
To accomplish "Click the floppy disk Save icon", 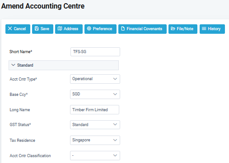I will [x=37, y=28].
